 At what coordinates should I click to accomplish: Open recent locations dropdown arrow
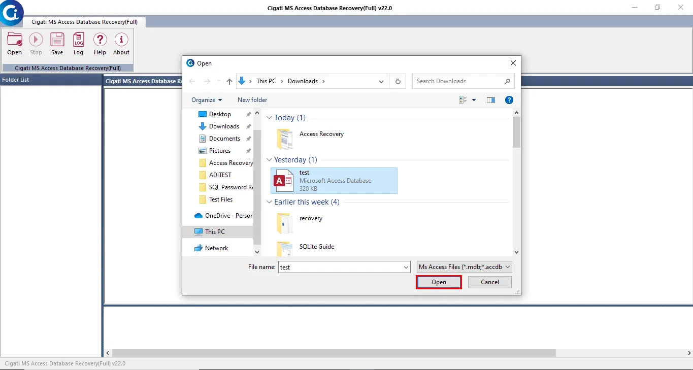point(219,81)
